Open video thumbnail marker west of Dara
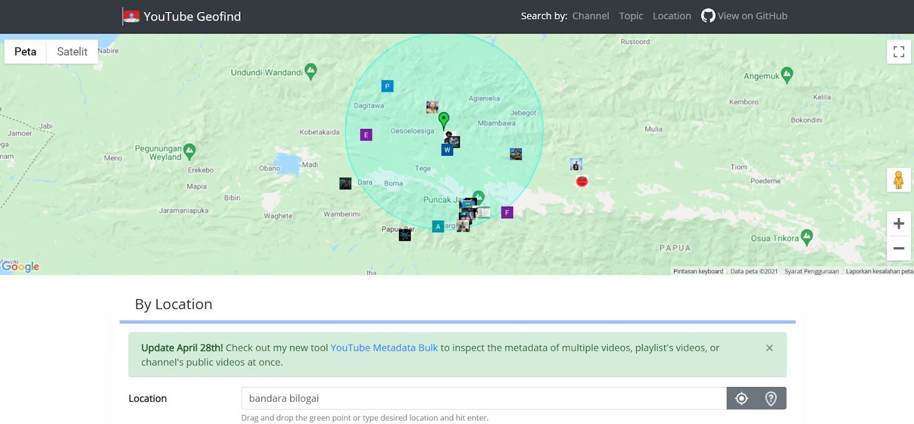 tap(346, 183)
